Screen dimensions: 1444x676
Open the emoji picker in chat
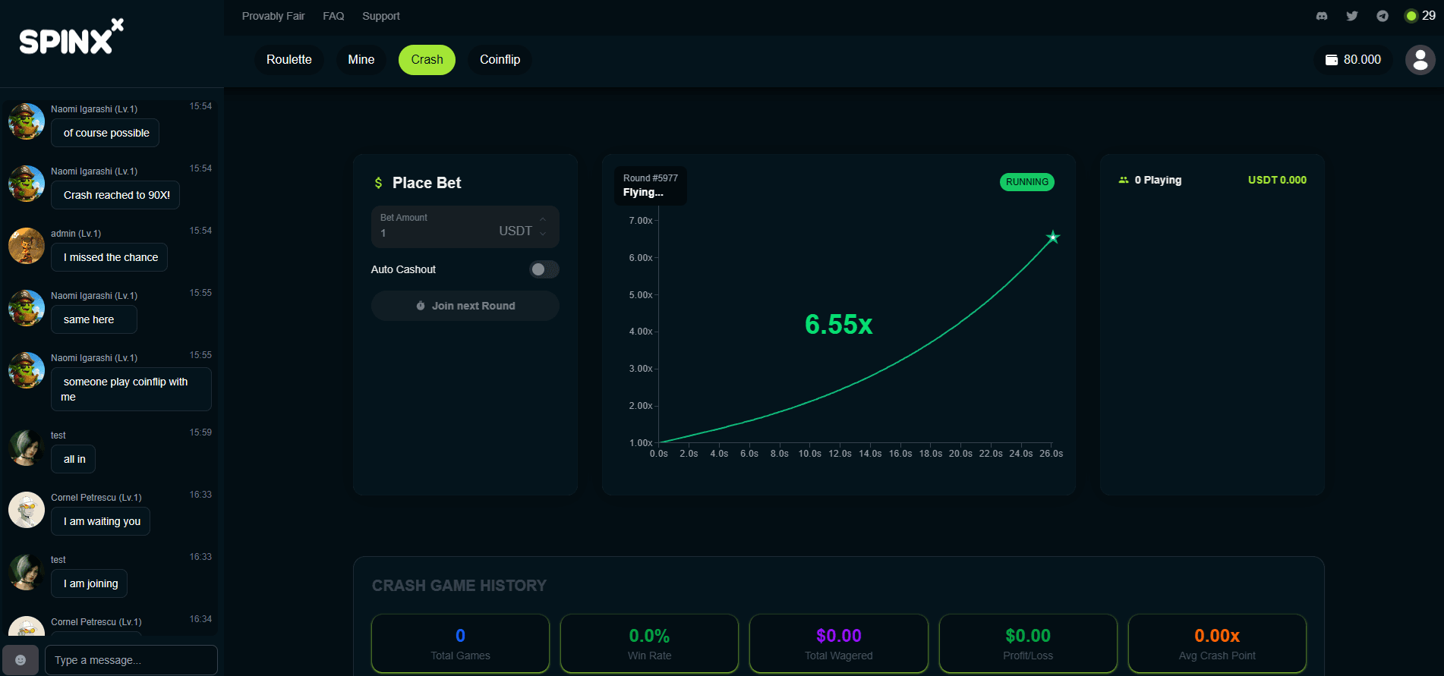20,660
